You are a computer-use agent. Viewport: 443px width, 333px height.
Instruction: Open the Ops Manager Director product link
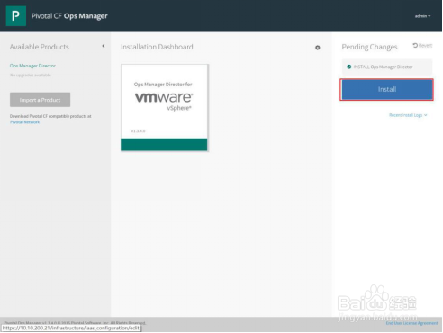click(32, 66)
